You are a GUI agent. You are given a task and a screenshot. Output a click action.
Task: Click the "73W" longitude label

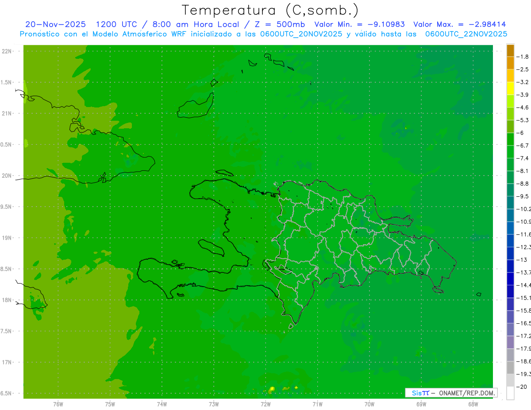pos(214,404)
